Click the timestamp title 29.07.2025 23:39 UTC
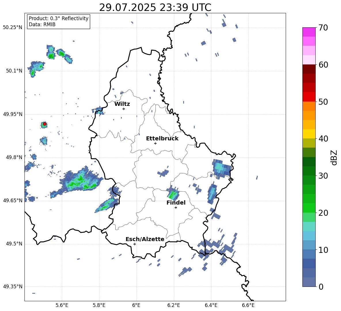The width and height of the screenshot is (341, 311). [155, 7]
